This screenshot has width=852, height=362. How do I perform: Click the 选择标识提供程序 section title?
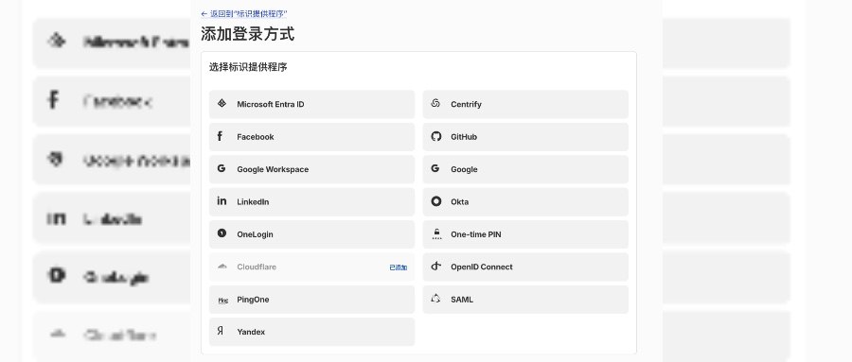tap(248, 67)
